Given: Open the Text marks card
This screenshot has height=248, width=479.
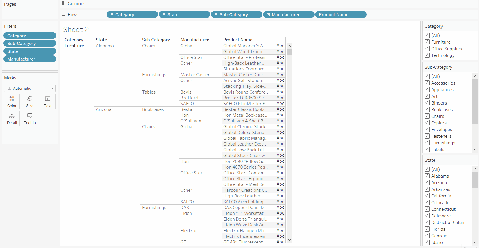Looking at the screenshot, I should pos(48,101).
